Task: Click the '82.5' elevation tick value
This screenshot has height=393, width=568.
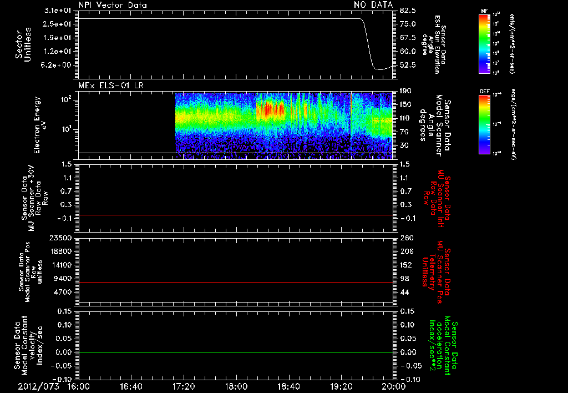Action: coord(408,11)
